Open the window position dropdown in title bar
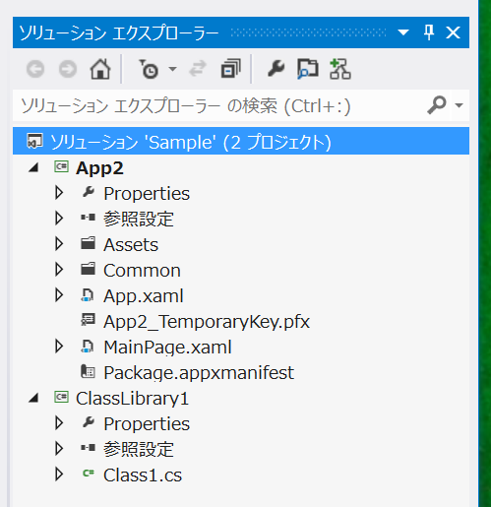The image size is (491, 507). point(403,32)
